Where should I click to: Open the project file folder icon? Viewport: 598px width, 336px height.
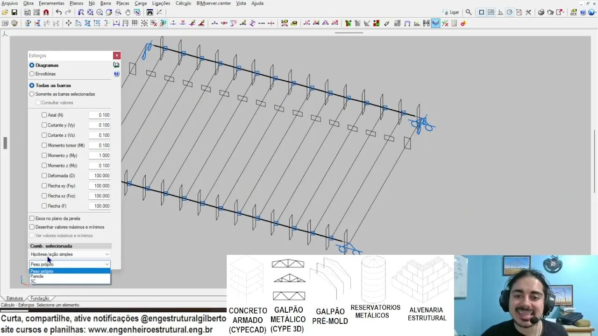[x=5, y=13]
